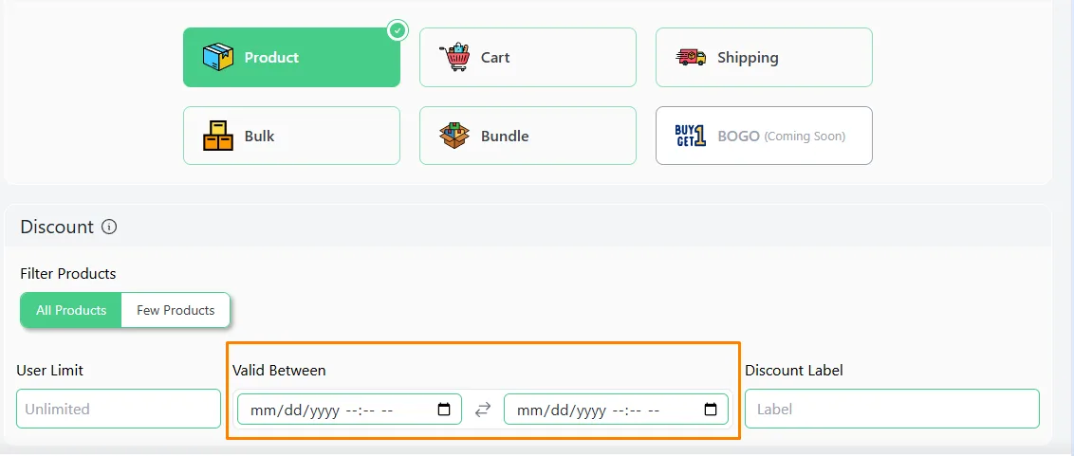Select the Bundle discount type
The height and width of the screenshot is (456, 1074).
pyautogui.click(x=528, y=136)
